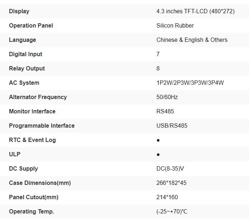Click the bullet dot in the ULP row
Screen dimensions: 249x221
[158, 154]
